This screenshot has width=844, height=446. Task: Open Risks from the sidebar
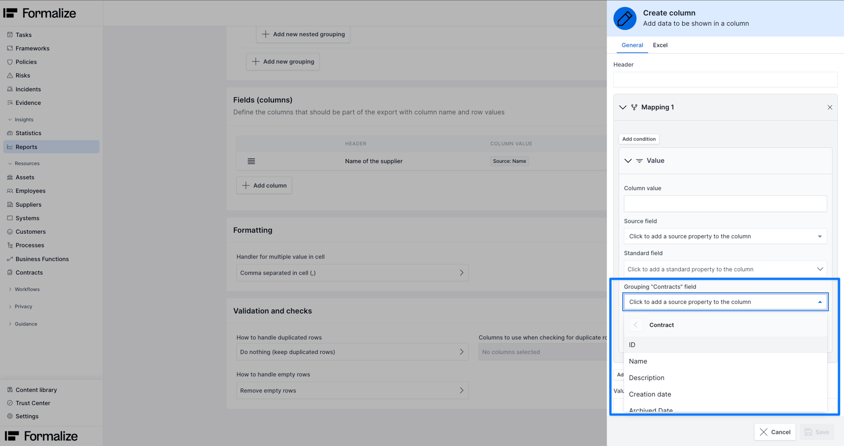[x=23, y=76]
